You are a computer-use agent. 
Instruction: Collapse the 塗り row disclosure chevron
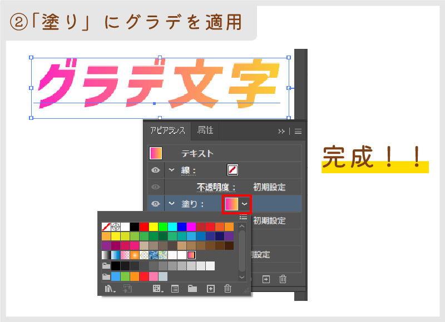[x=171, y=204]
